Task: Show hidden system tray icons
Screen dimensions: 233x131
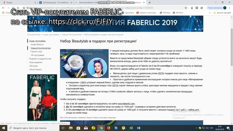Action: coord(196,128)
